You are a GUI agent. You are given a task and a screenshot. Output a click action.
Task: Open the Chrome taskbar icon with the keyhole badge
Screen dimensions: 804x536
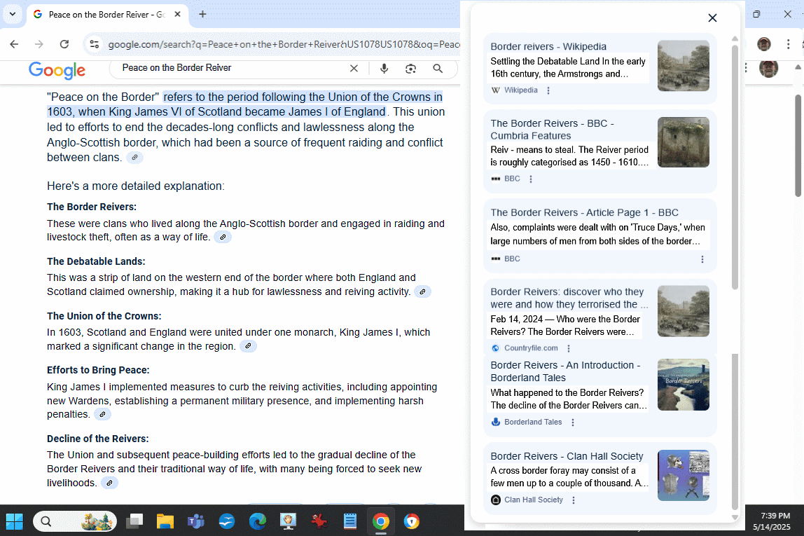[x=411, y=522]
